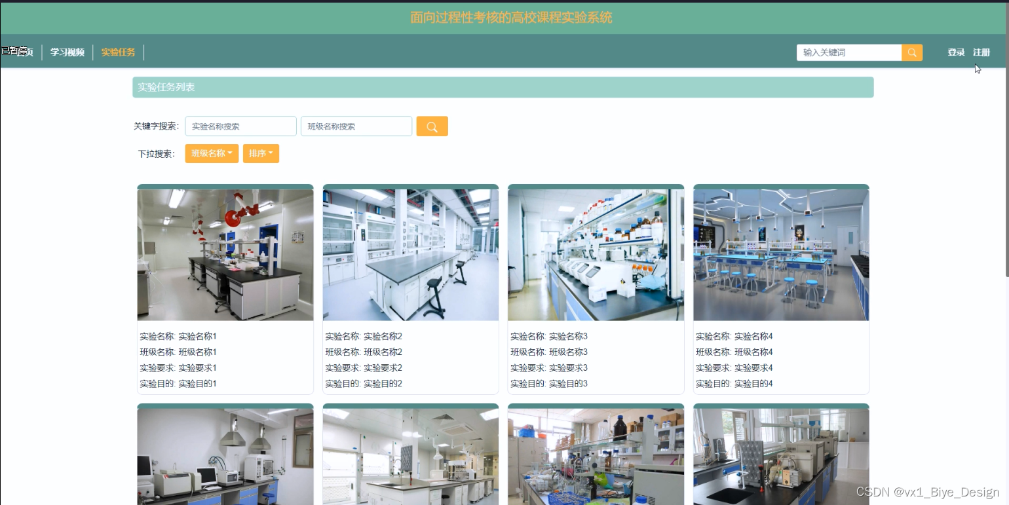Image resolution: width=1009 pixels, height=505 pixels.
Task: Click the site title 面向过程性考核的高校课程实验系统
Action: click(511, 18)
